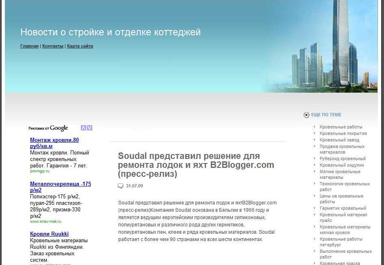The width and height of the screenshot is (384, 265).
Task: Click the comment bubble icon near date
Action: tap(121, 186)
